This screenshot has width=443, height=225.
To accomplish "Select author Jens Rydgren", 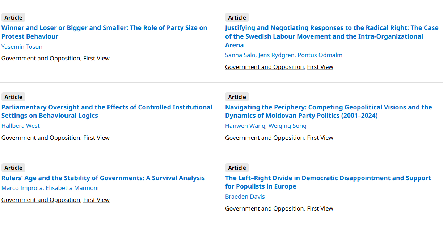I will [276, 55].
